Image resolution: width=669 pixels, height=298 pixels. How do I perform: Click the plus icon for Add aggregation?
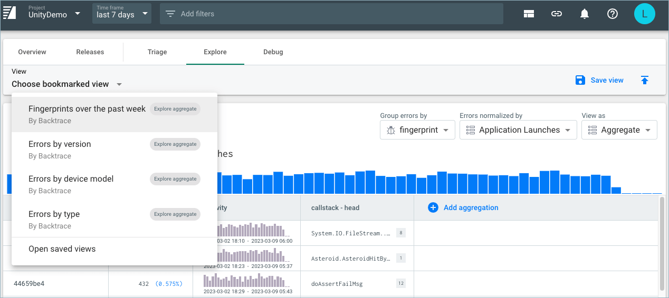pyautogui.click(x=433, y=208)
